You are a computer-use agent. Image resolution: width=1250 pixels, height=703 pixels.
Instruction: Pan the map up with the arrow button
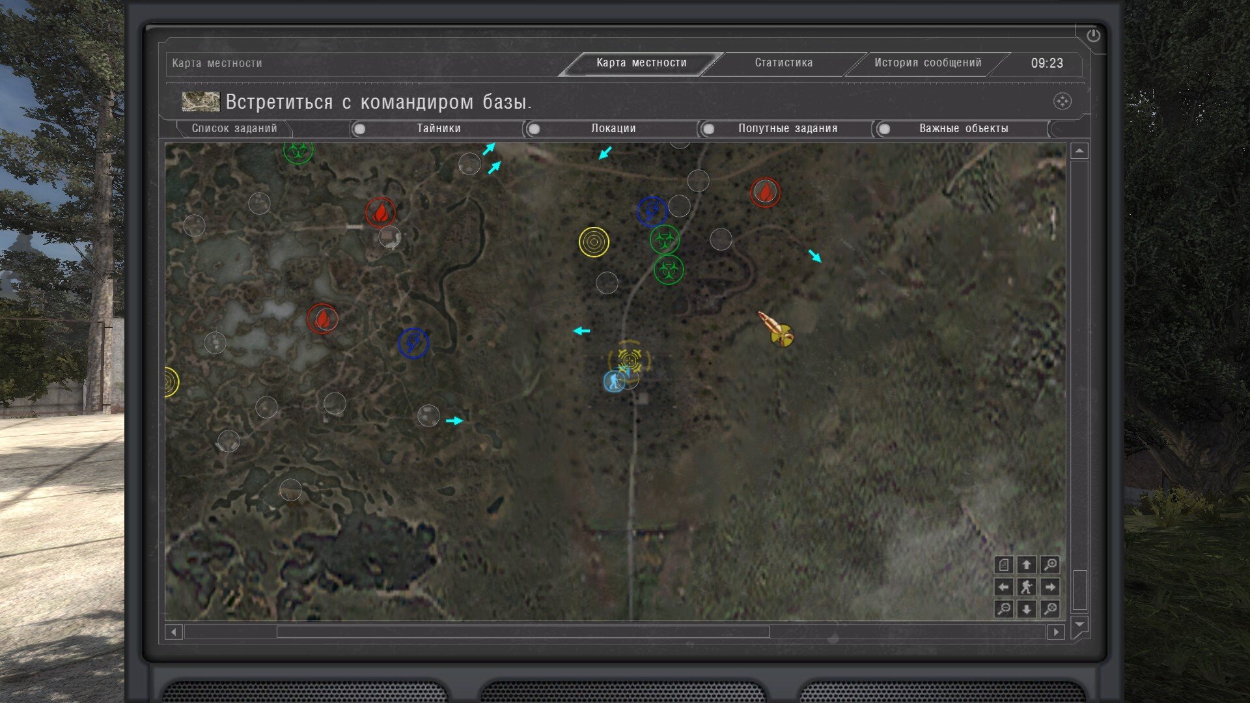1027,565
